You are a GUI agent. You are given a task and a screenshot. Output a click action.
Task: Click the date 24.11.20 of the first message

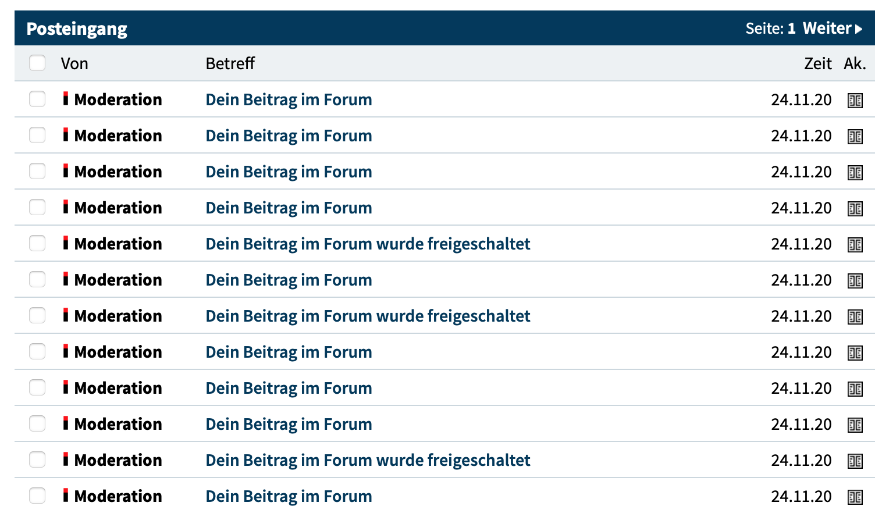[801, 99]
